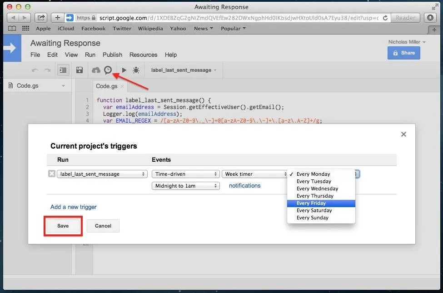
Task: Open the Facebook bookmark
Action: tap(93, 29)
